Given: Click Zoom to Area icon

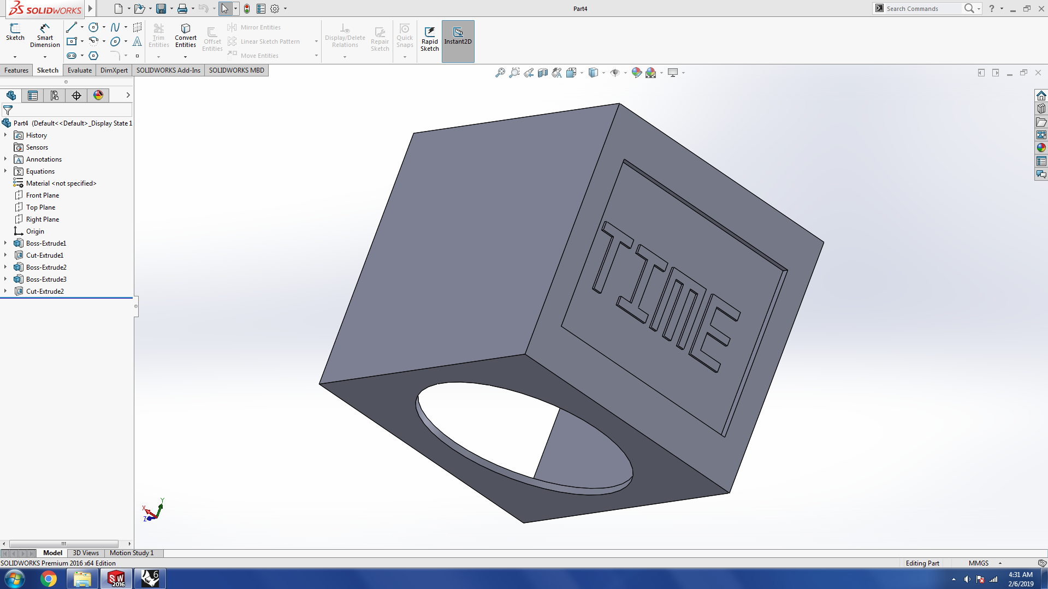Looking at the screenshot, I should point(514,73).
